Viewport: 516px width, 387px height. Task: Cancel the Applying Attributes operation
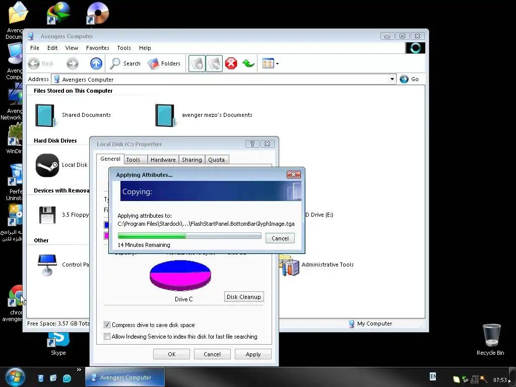[280, 238]
